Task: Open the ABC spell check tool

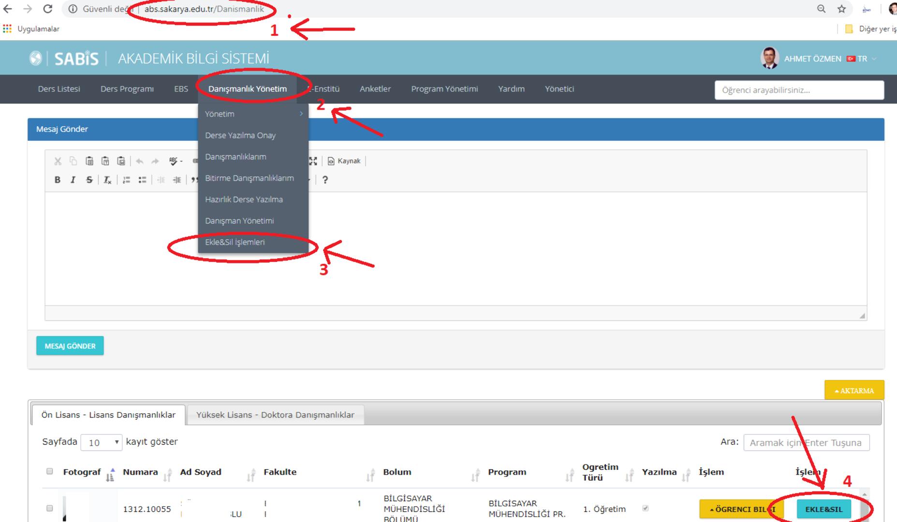Action: coord(176,161)
